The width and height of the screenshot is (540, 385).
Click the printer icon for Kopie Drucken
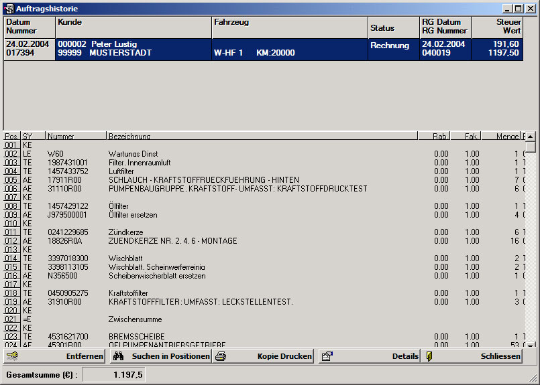(x=221, y=356)
